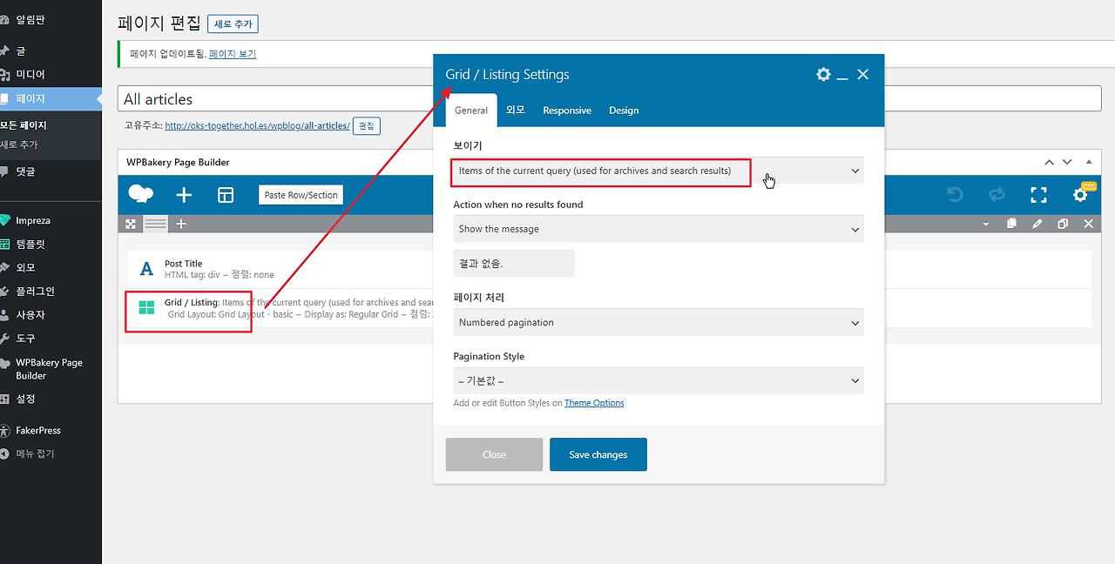Open Pagination Style dropdown
This screenshot has width=1115, height=564.
click(x=659, y=380)
